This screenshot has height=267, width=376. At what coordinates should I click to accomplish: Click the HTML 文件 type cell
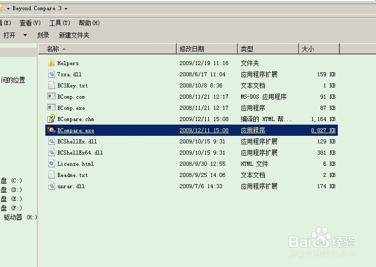pyautogui.click(x=254, y=164)
